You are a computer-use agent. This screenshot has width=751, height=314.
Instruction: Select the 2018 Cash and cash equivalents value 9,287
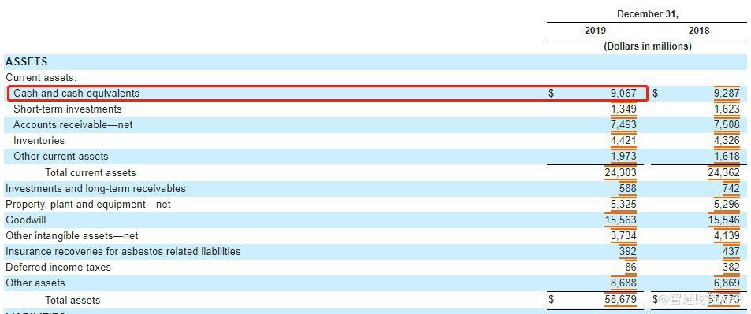[727, 93]
